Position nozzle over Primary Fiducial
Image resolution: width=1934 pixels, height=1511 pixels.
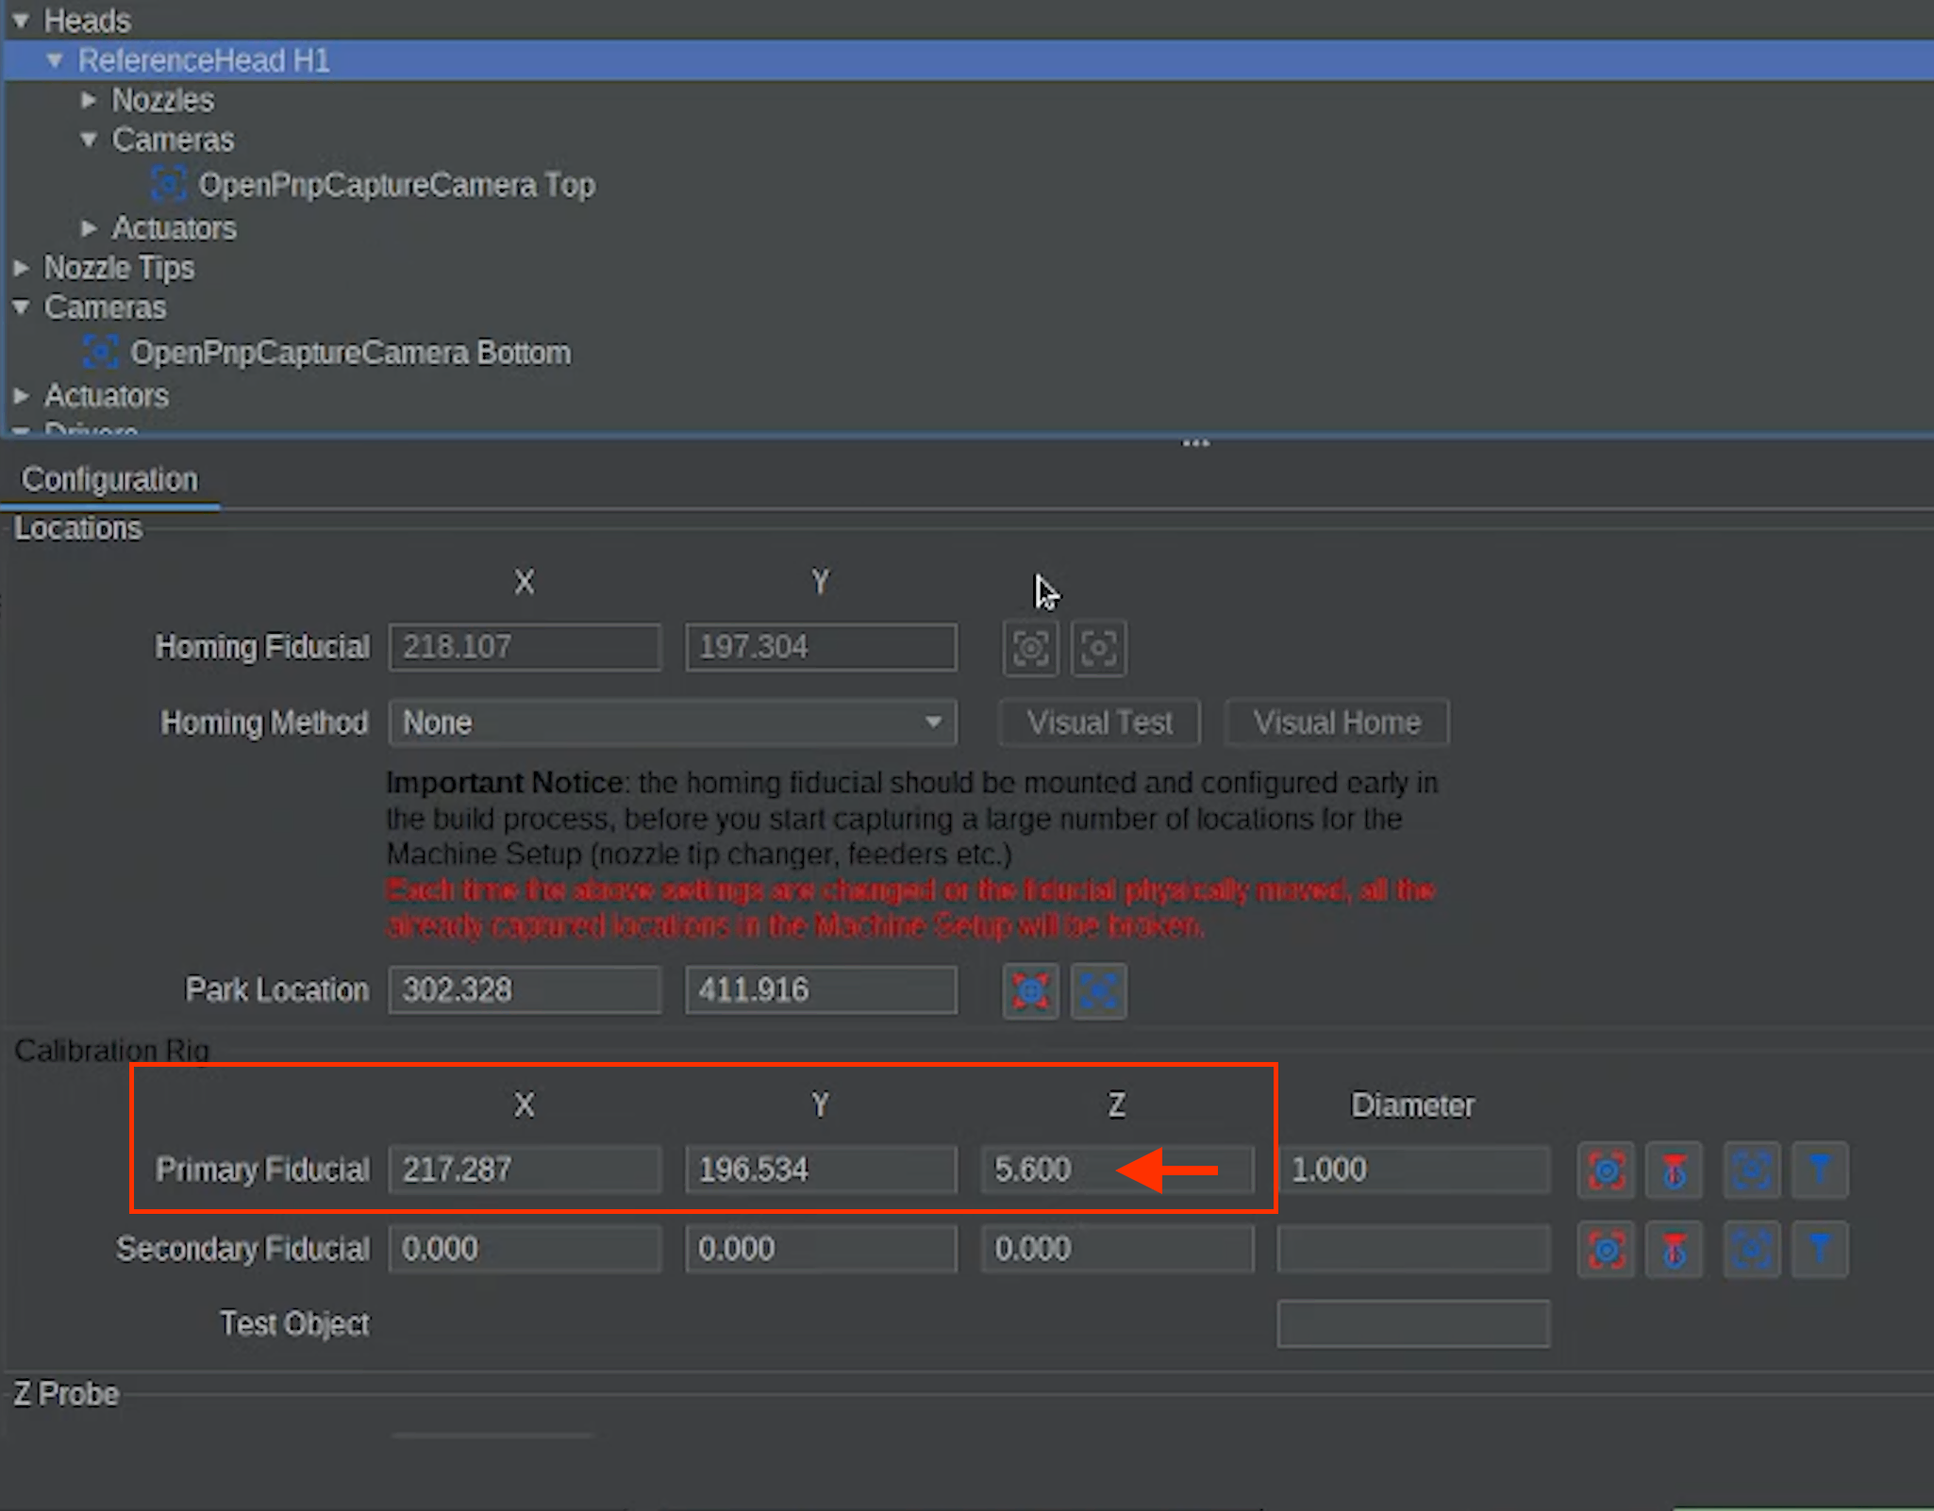click(1819, 1171)
